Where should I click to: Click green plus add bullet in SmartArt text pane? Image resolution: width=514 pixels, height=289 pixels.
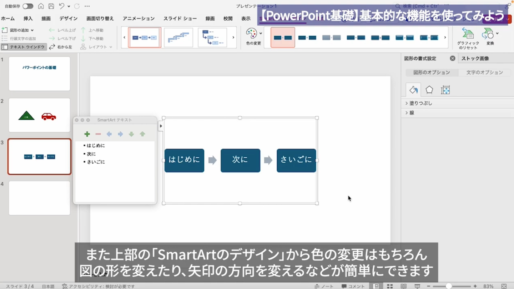87,134
